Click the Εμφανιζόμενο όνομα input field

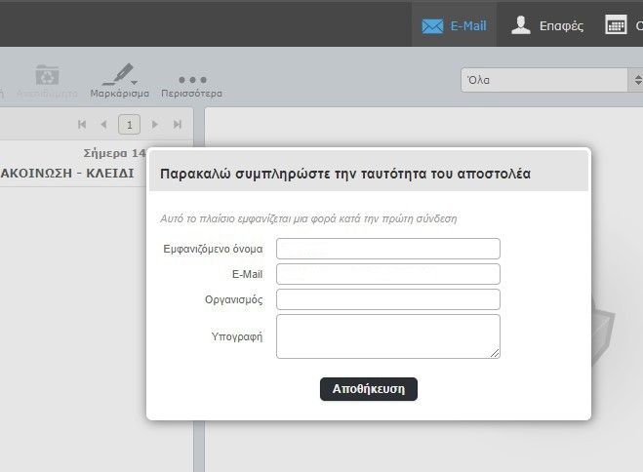coord(387,249)
